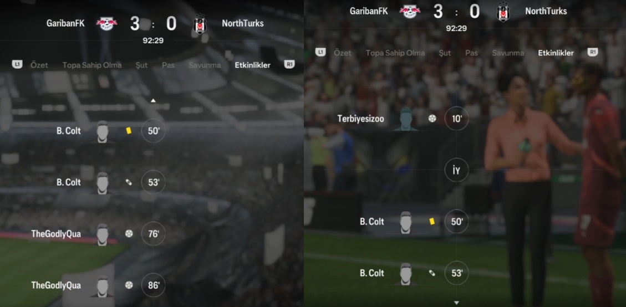Select the goal icon next to 76' event
Screen dimensions: 626x307
coord(129,233)
